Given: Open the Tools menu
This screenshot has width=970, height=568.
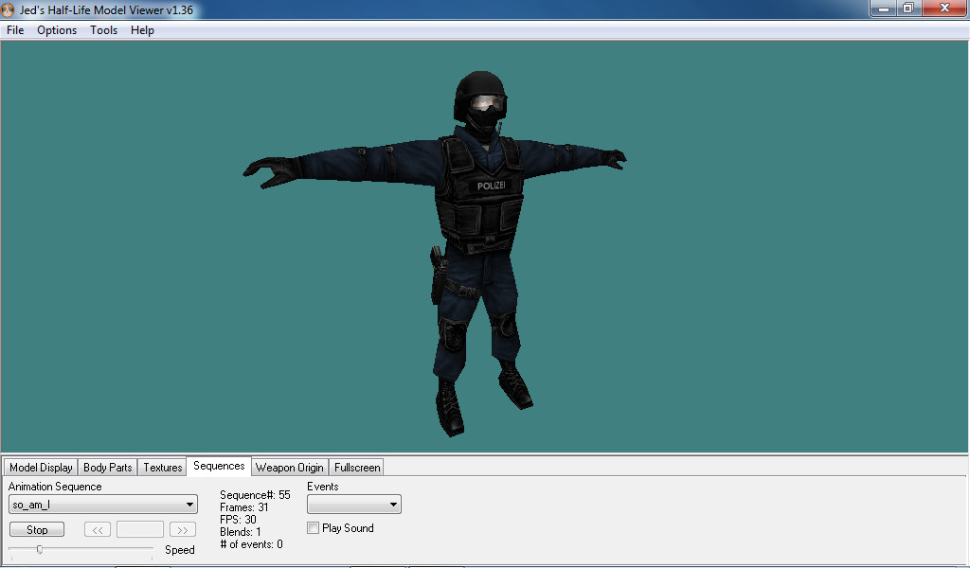Looking at the screenshot, I should (103, 29).
